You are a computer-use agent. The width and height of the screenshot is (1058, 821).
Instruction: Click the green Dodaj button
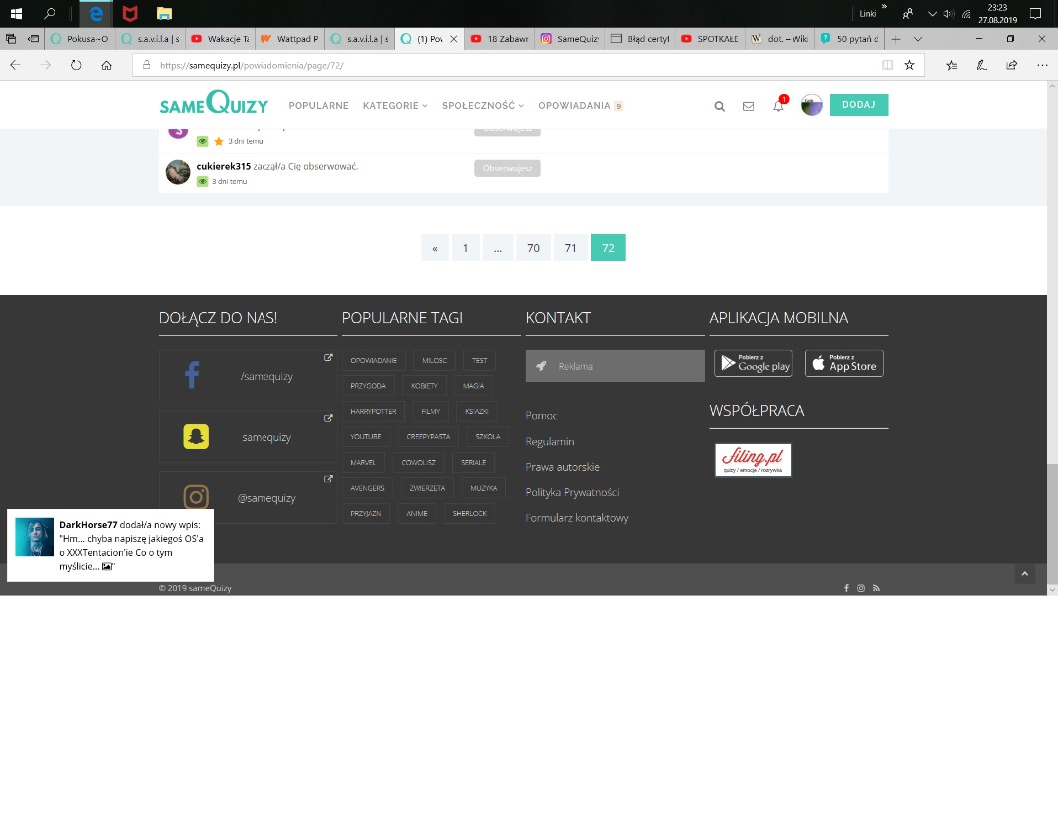858,105
